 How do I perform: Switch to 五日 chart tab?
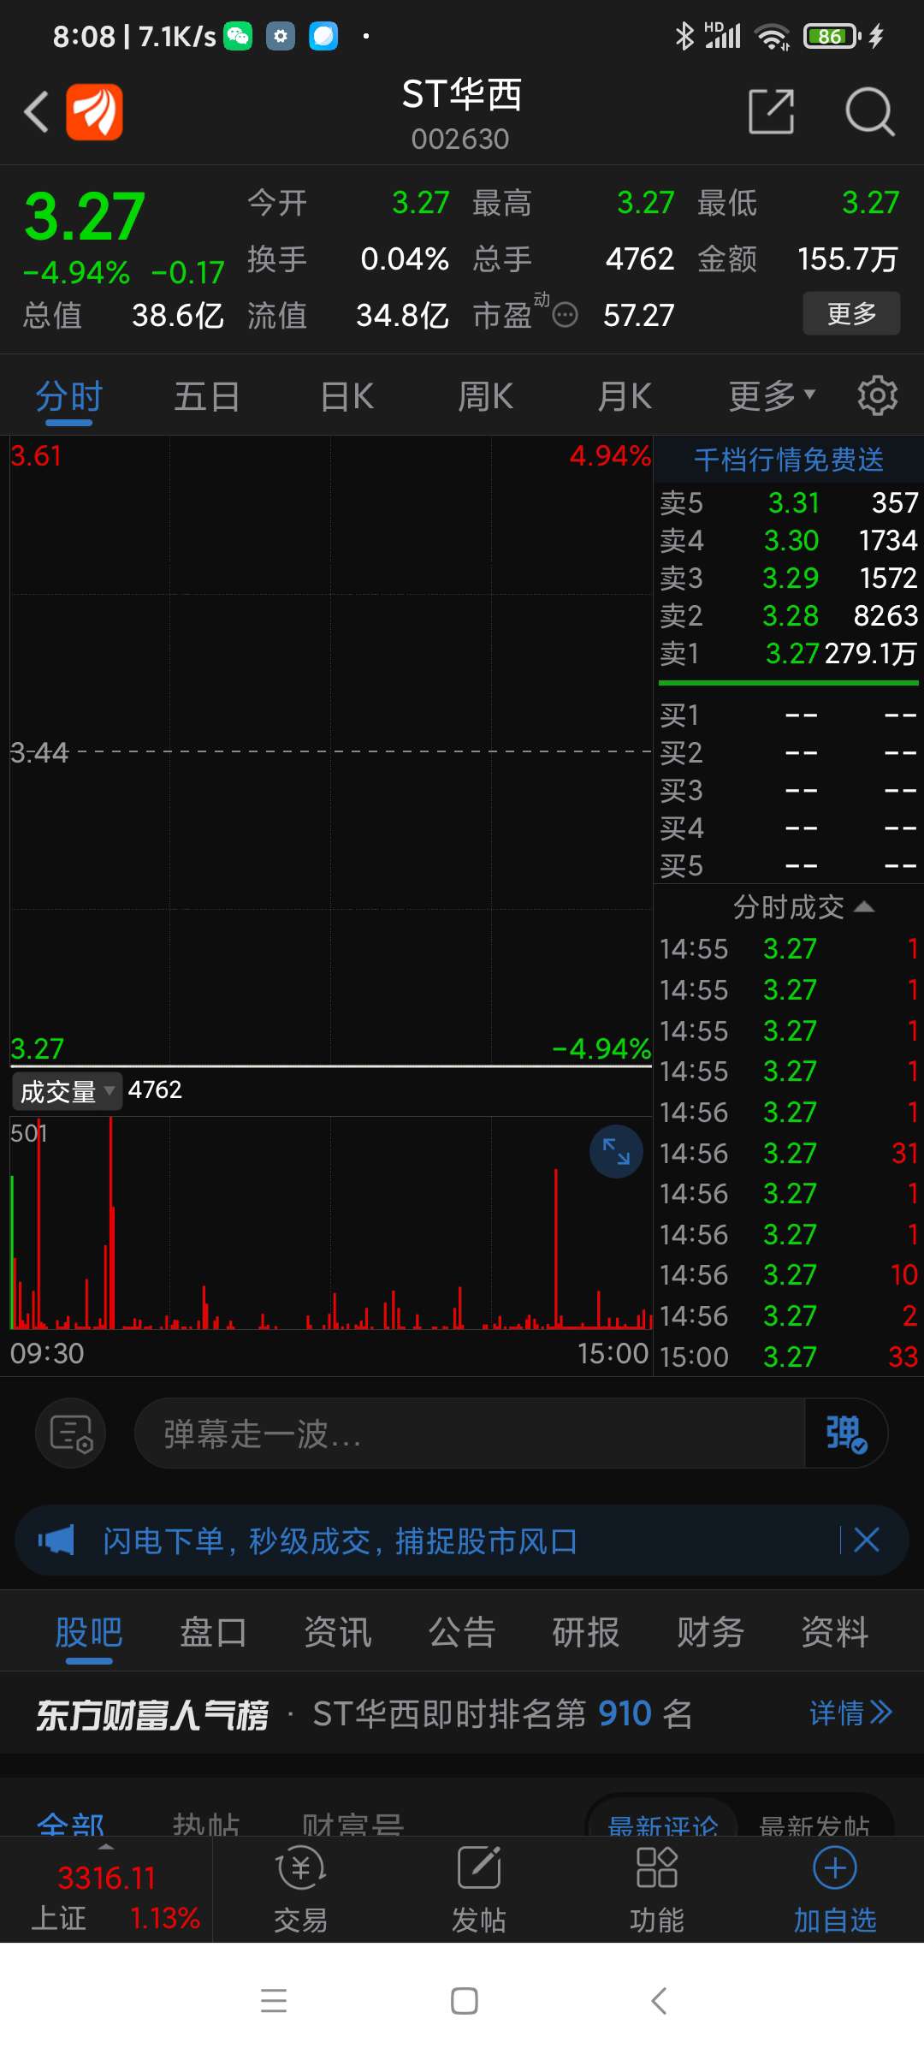tap(207, 397)
